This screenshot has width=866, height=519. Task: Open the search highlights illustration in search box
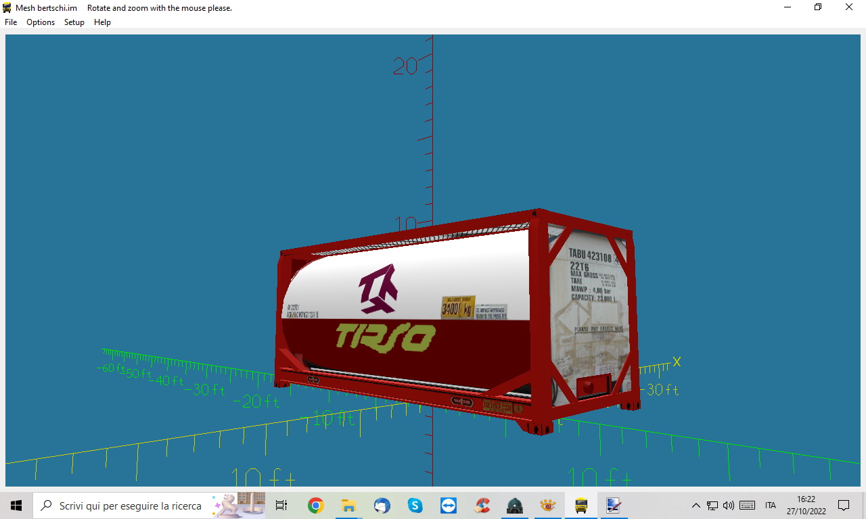pyautogui.click(x=238, y=505)
